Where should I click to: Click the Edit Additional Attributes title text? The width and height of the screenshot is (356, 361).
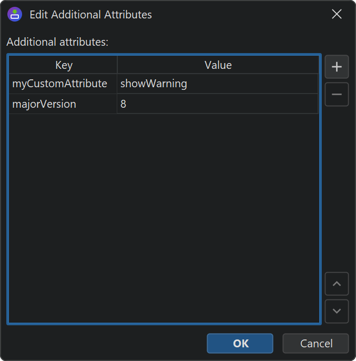(x=90, y=15)
